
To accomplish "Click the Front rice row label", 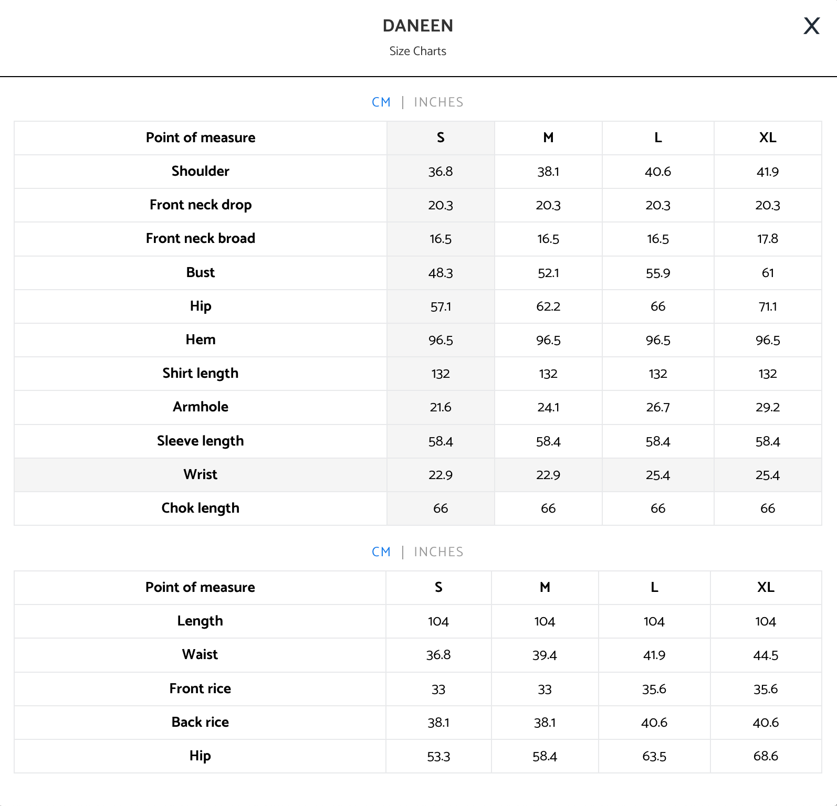I will coord(200,689).
